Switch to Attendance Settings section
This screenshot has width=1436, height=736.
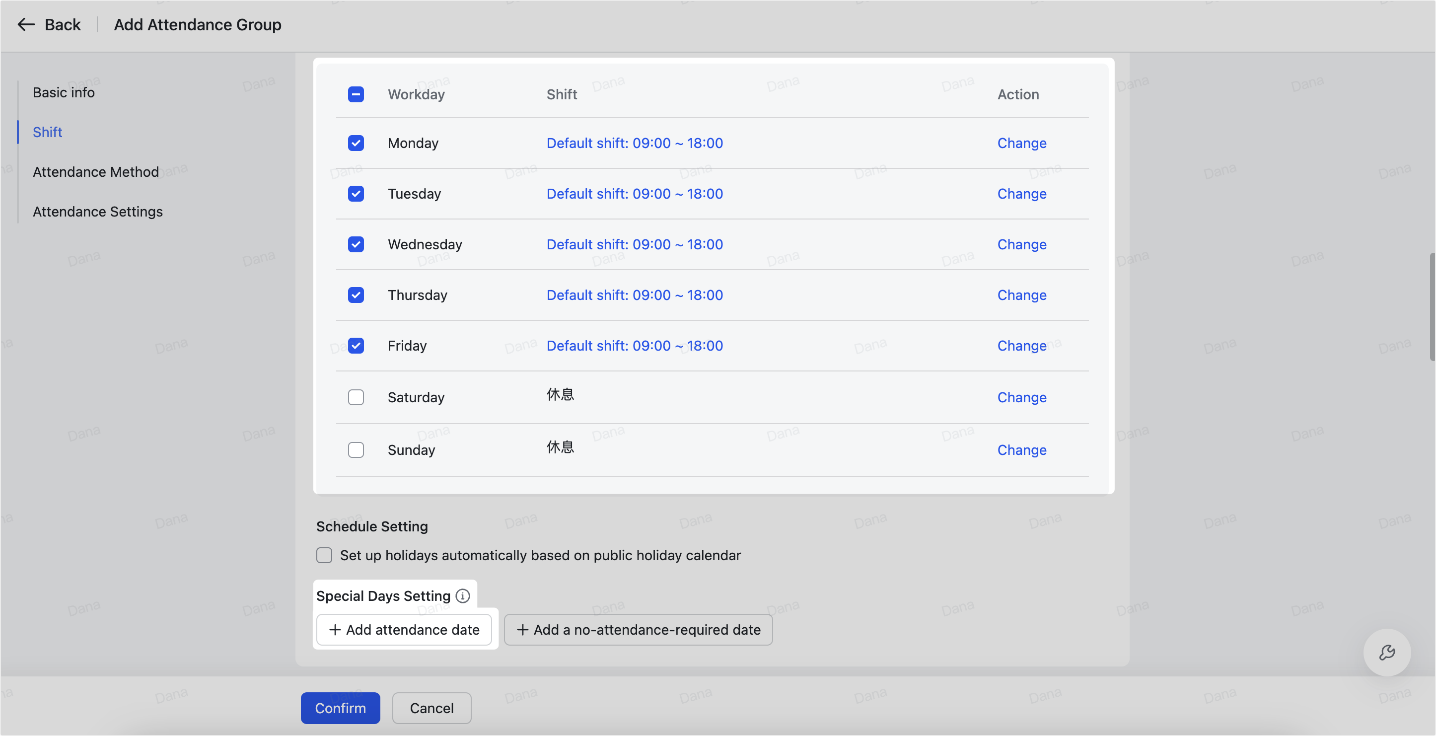point(97,212)
